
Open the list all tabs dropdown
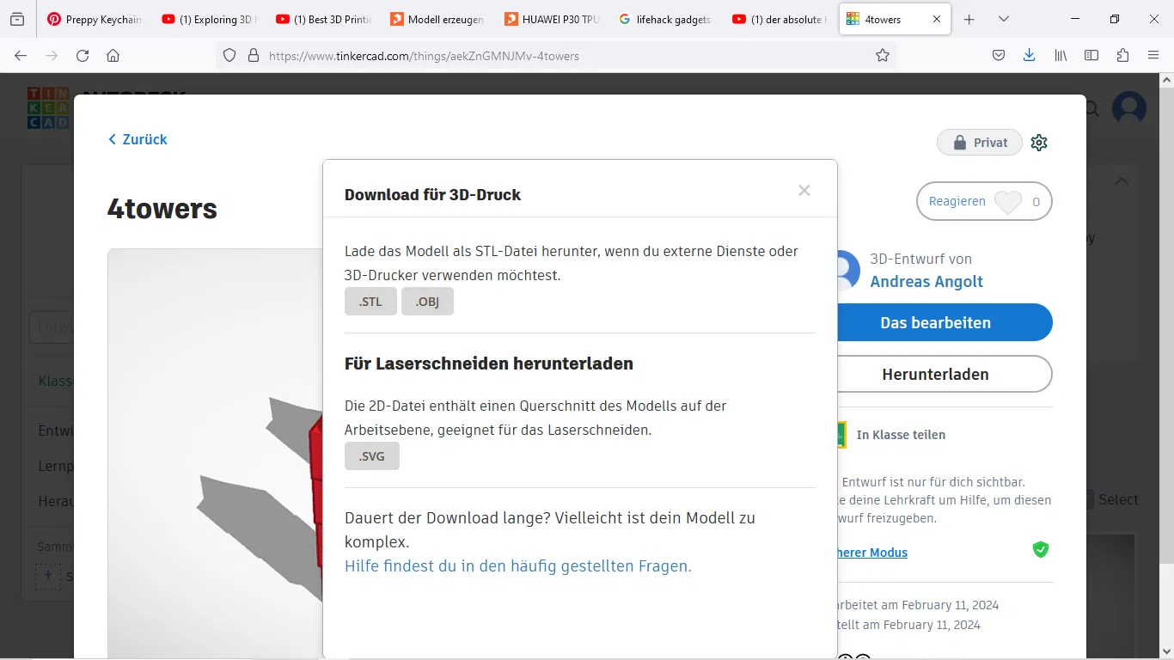[1004, 19]
